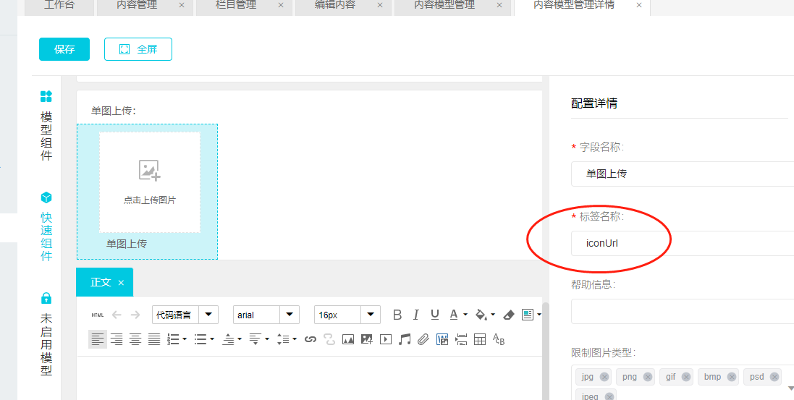The image size is (794, 400).
Task: Switch to HTML source view
Action: [x=97, y=315]
